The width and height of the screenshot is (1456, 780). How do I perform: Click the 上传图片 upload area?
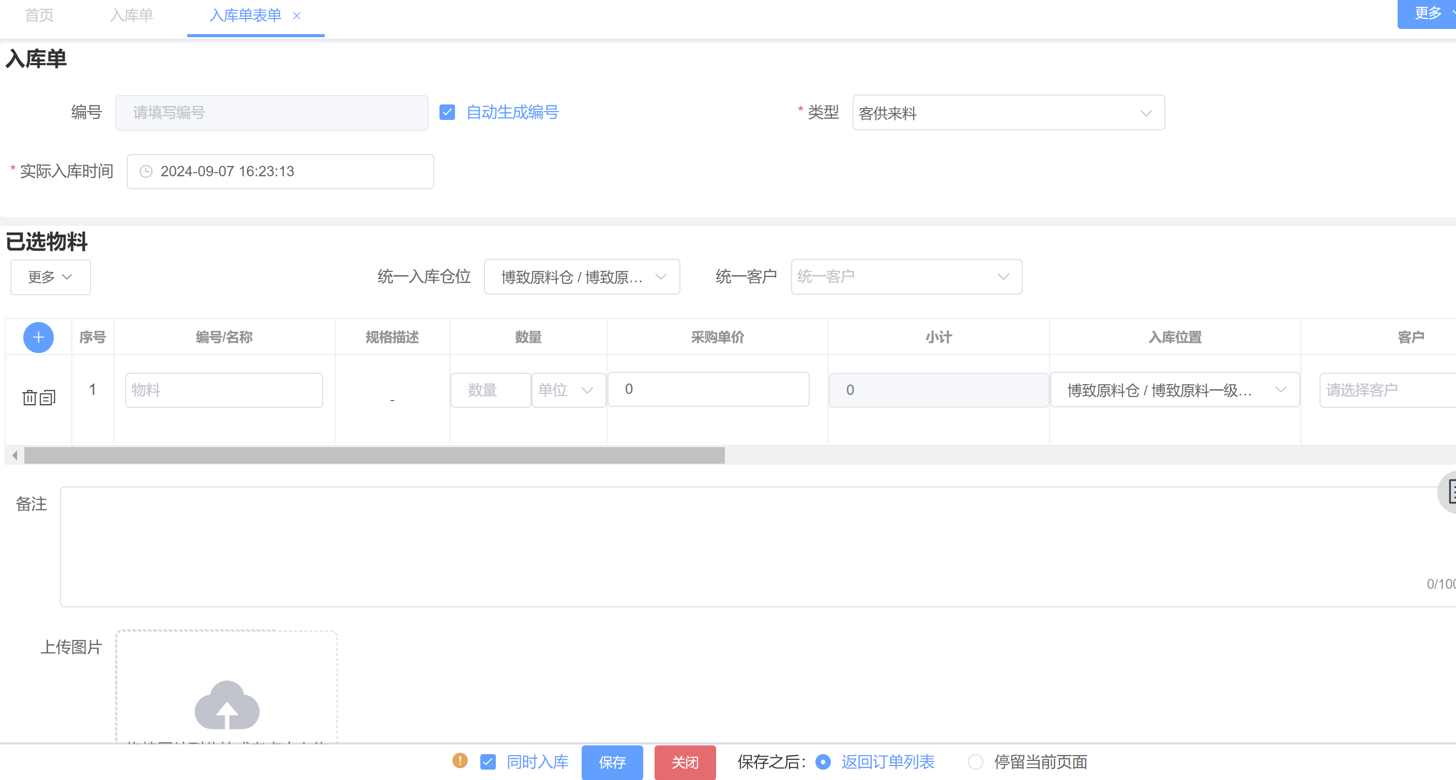click(x=226, y=687)
